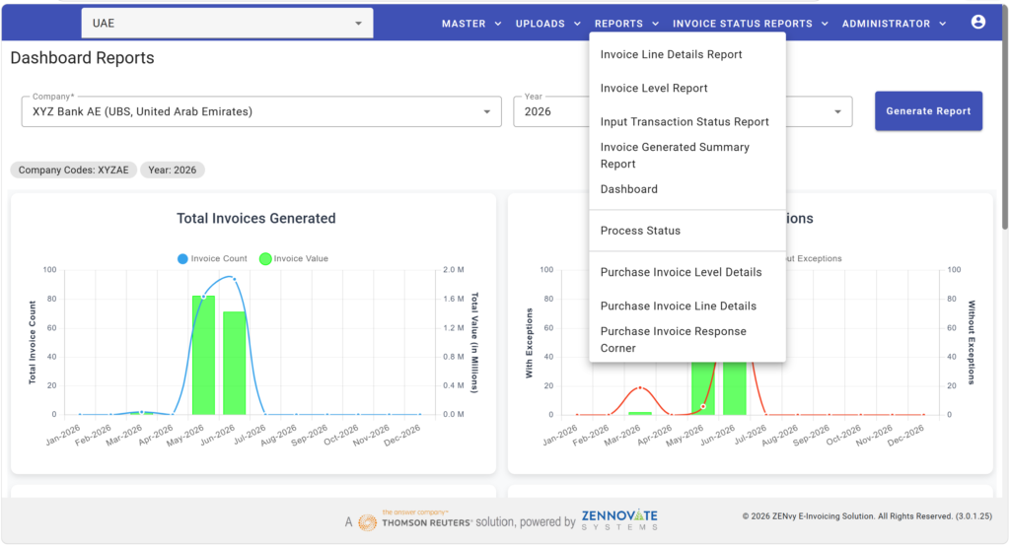Click the May-2026 green invoice value bar

203,356
